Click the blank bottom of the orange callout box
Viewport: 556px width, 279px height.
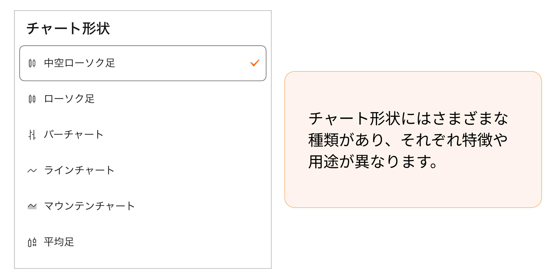[x=413, y=191]
